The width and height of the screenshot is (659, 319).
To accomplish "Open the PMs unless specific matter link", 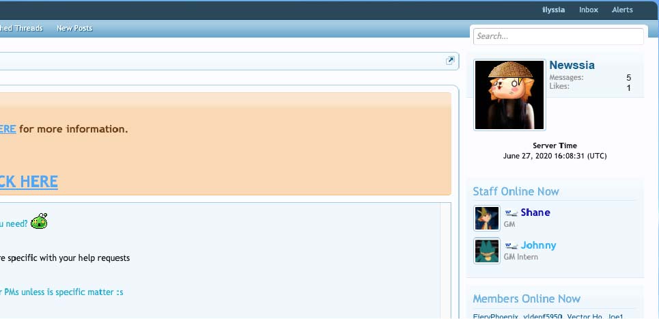I will tap(61, 292).
